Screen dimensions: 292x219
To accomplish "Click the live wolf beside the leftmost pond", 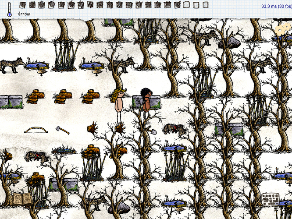I will [x=12, y=65].
